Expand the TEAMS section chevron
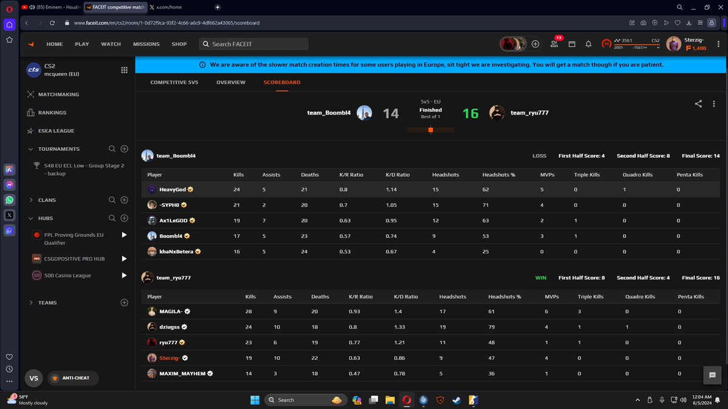The image size is (728, 409). pos(31,302)
